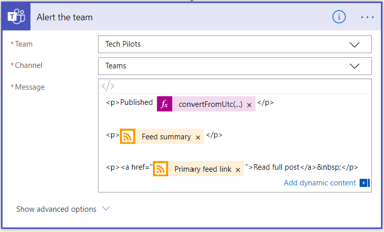Expand the Team dropdown arrow
Screen dimensions: 384x232
(x=355, y=45)
